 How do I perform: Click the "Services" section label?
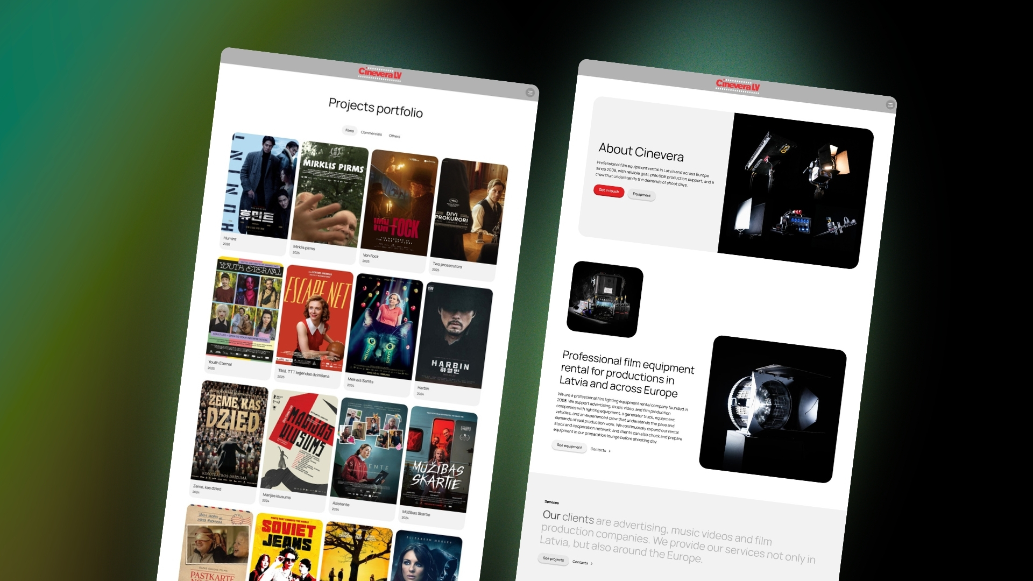point(551,502)
